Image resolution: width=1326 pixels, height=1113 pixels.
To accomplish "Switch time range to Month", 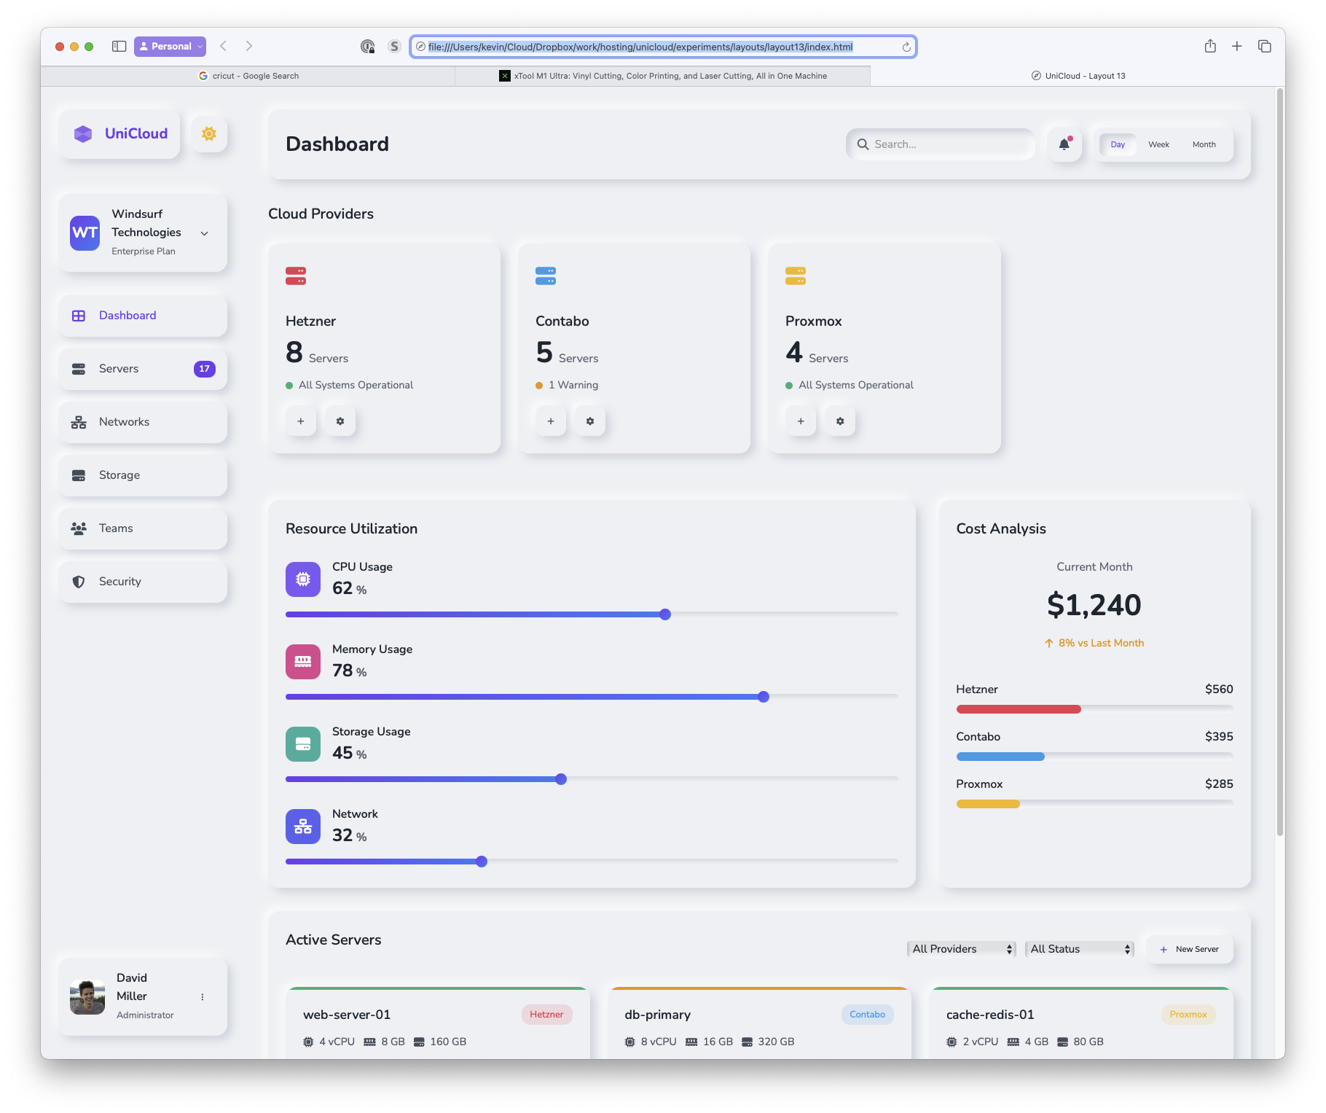I will (1204, 144).
